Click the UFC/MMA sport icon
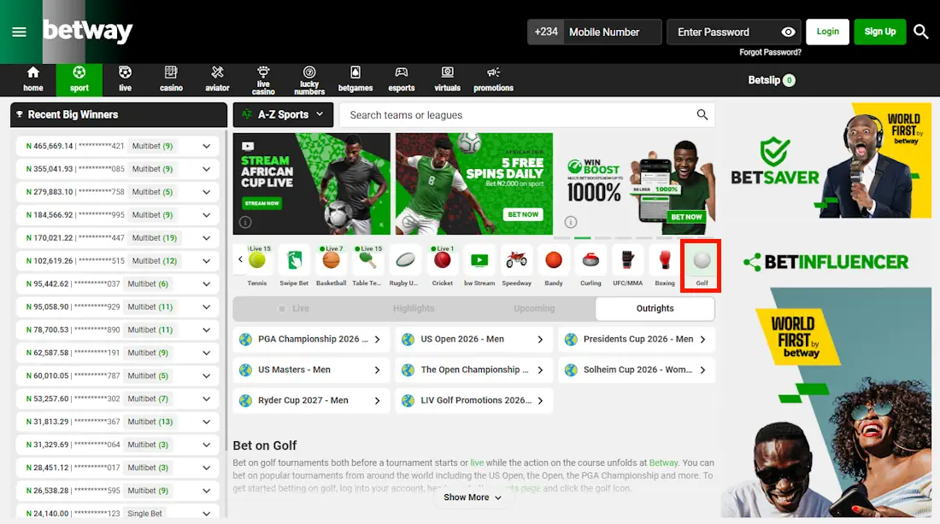Screen dimensions: 940x524 [x=627, y=265]
